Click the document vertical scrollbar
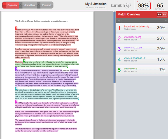 click(x=114, y=42)
